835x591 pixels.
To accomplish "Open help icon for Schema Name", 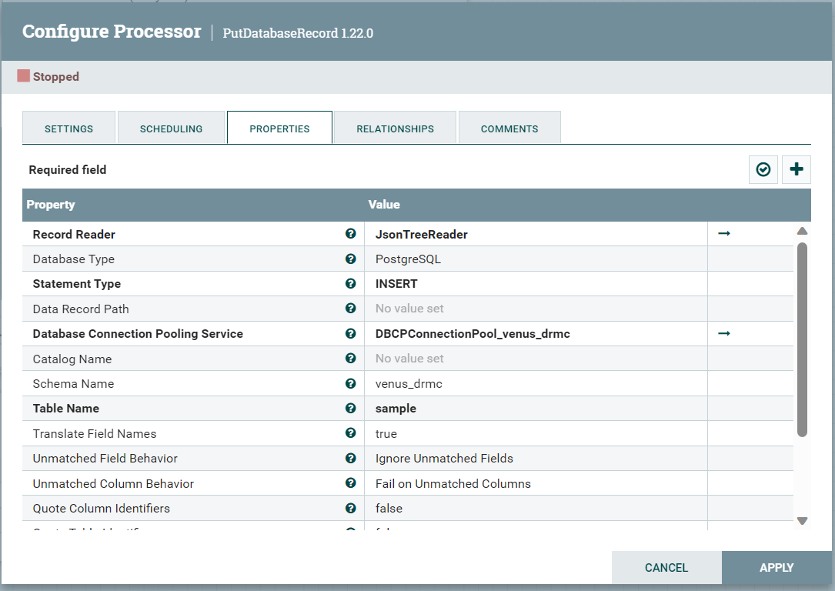I will point(350,383).
